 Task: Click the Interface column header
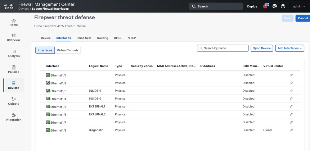click(x=52, y=66)
